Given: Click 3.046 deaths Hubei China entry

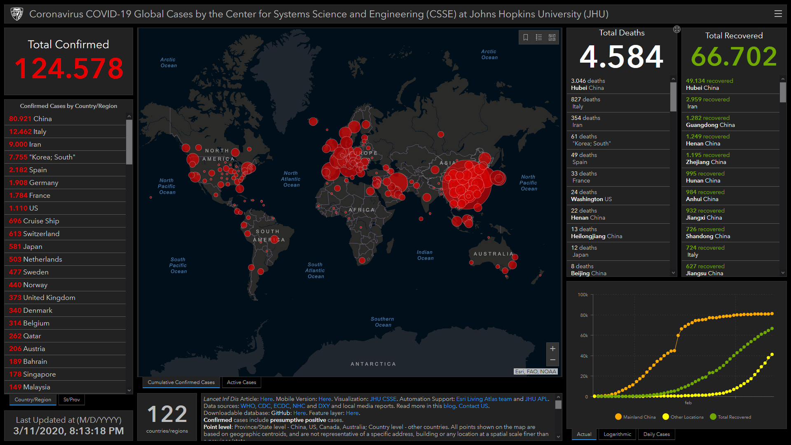Looking at the screenshot, I should click(x=618, y=84).
